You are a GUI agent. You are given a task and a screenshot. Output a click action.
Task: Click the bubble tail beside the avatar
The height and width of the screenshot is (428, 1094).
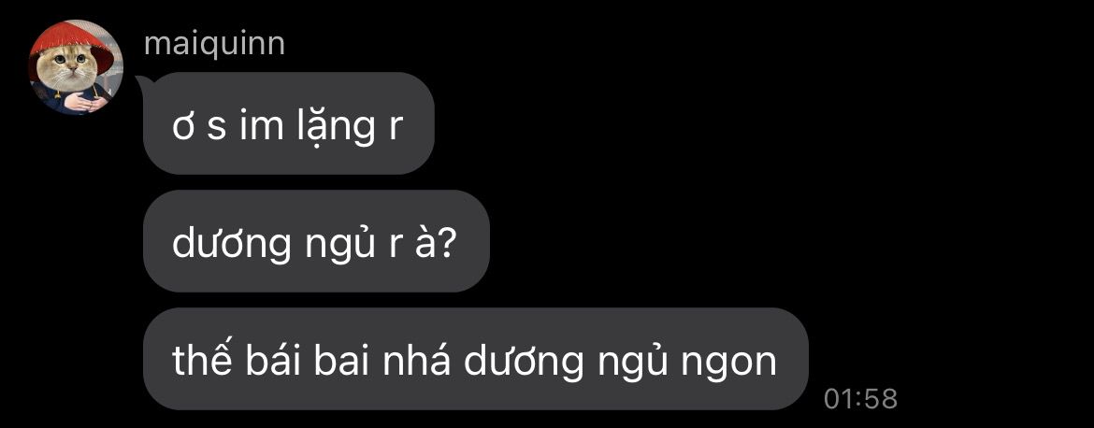[x=141, y=83]
